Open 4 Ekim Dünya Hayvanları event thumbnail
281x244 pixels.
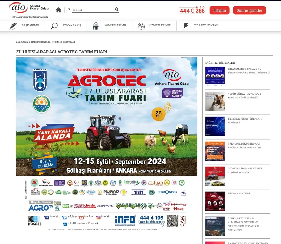tap(215, 101)
